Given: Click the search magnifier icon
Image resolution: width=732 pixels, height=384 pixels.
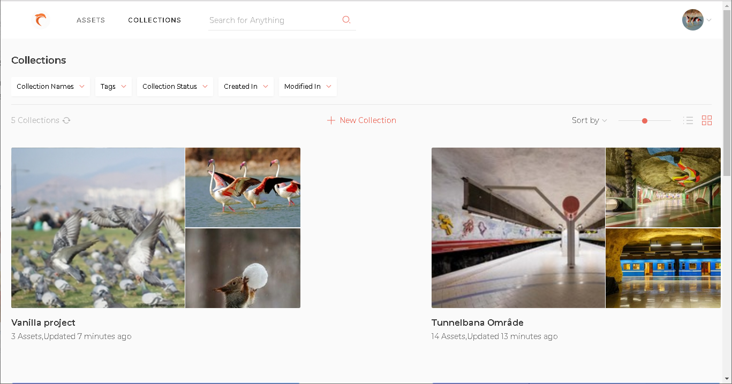Looking at the screenshot, I should (x=346, y=20).
